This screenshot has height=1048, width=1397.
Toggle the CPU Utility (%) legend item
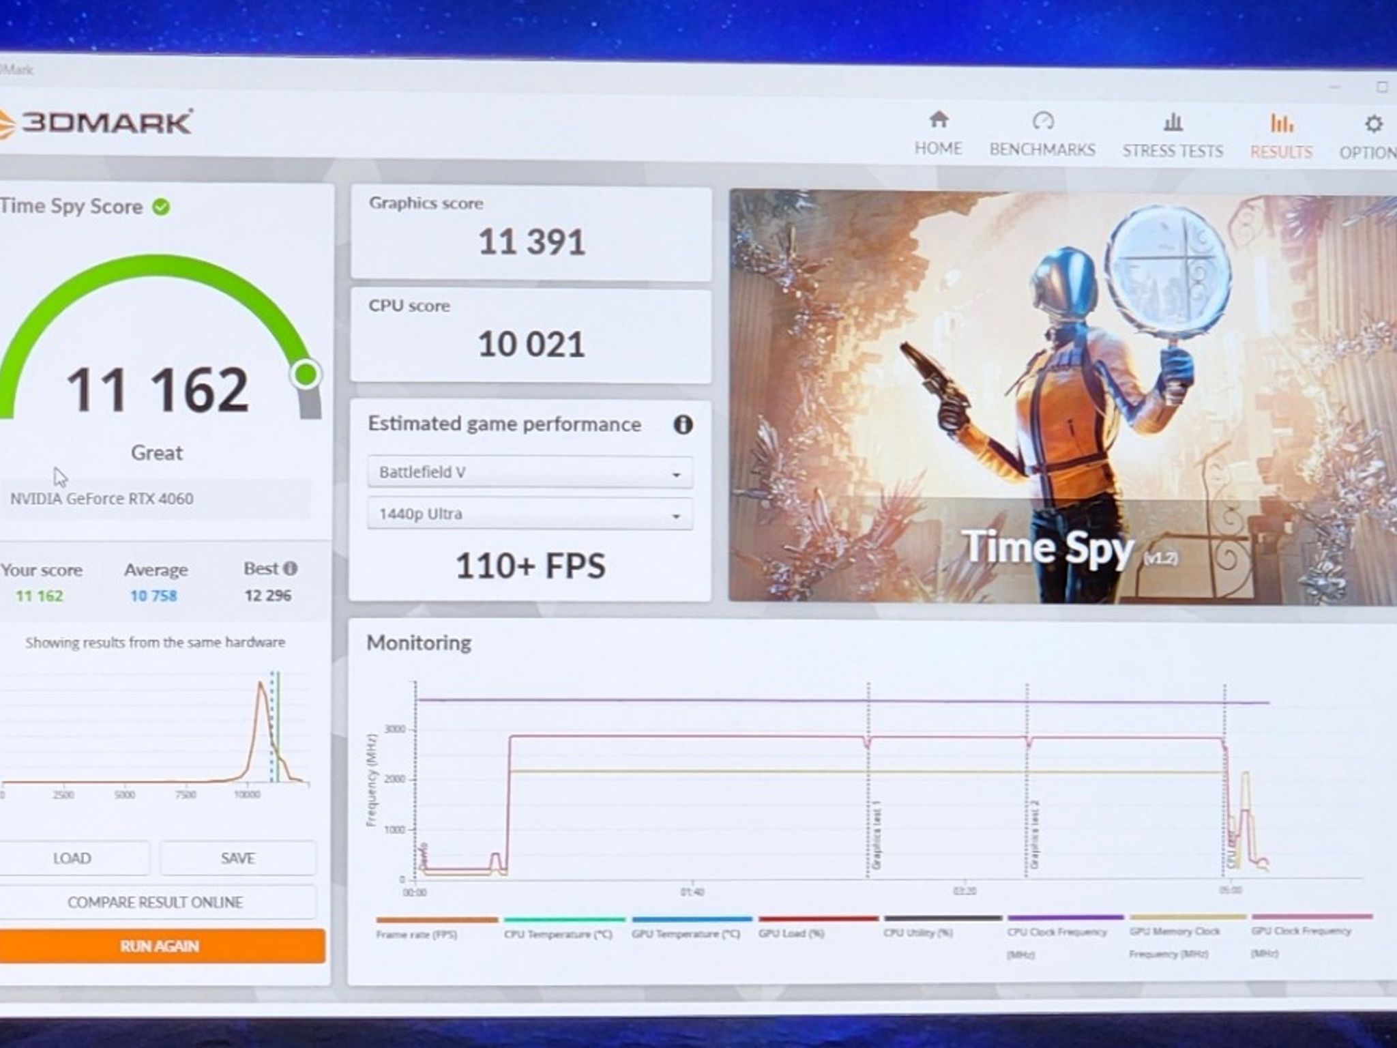click(x=943, y=928)
